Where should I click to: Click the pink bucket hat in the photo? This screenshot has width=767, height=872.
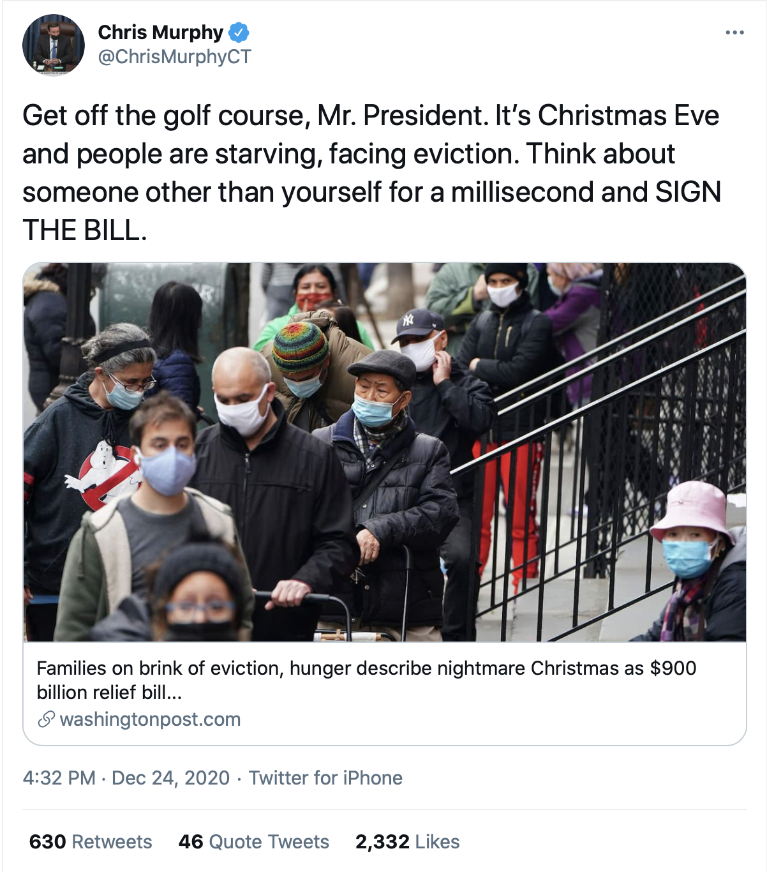point(694,509)
